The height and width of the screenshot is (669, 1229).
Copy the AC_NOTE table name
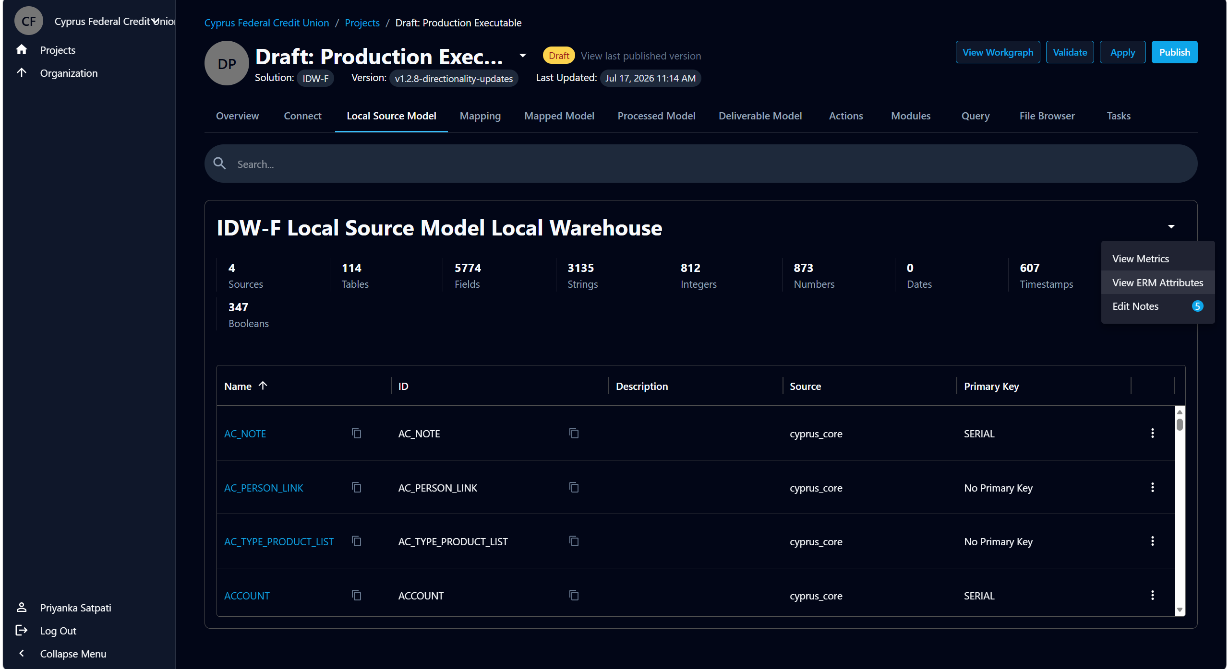(x=356, y=433)
